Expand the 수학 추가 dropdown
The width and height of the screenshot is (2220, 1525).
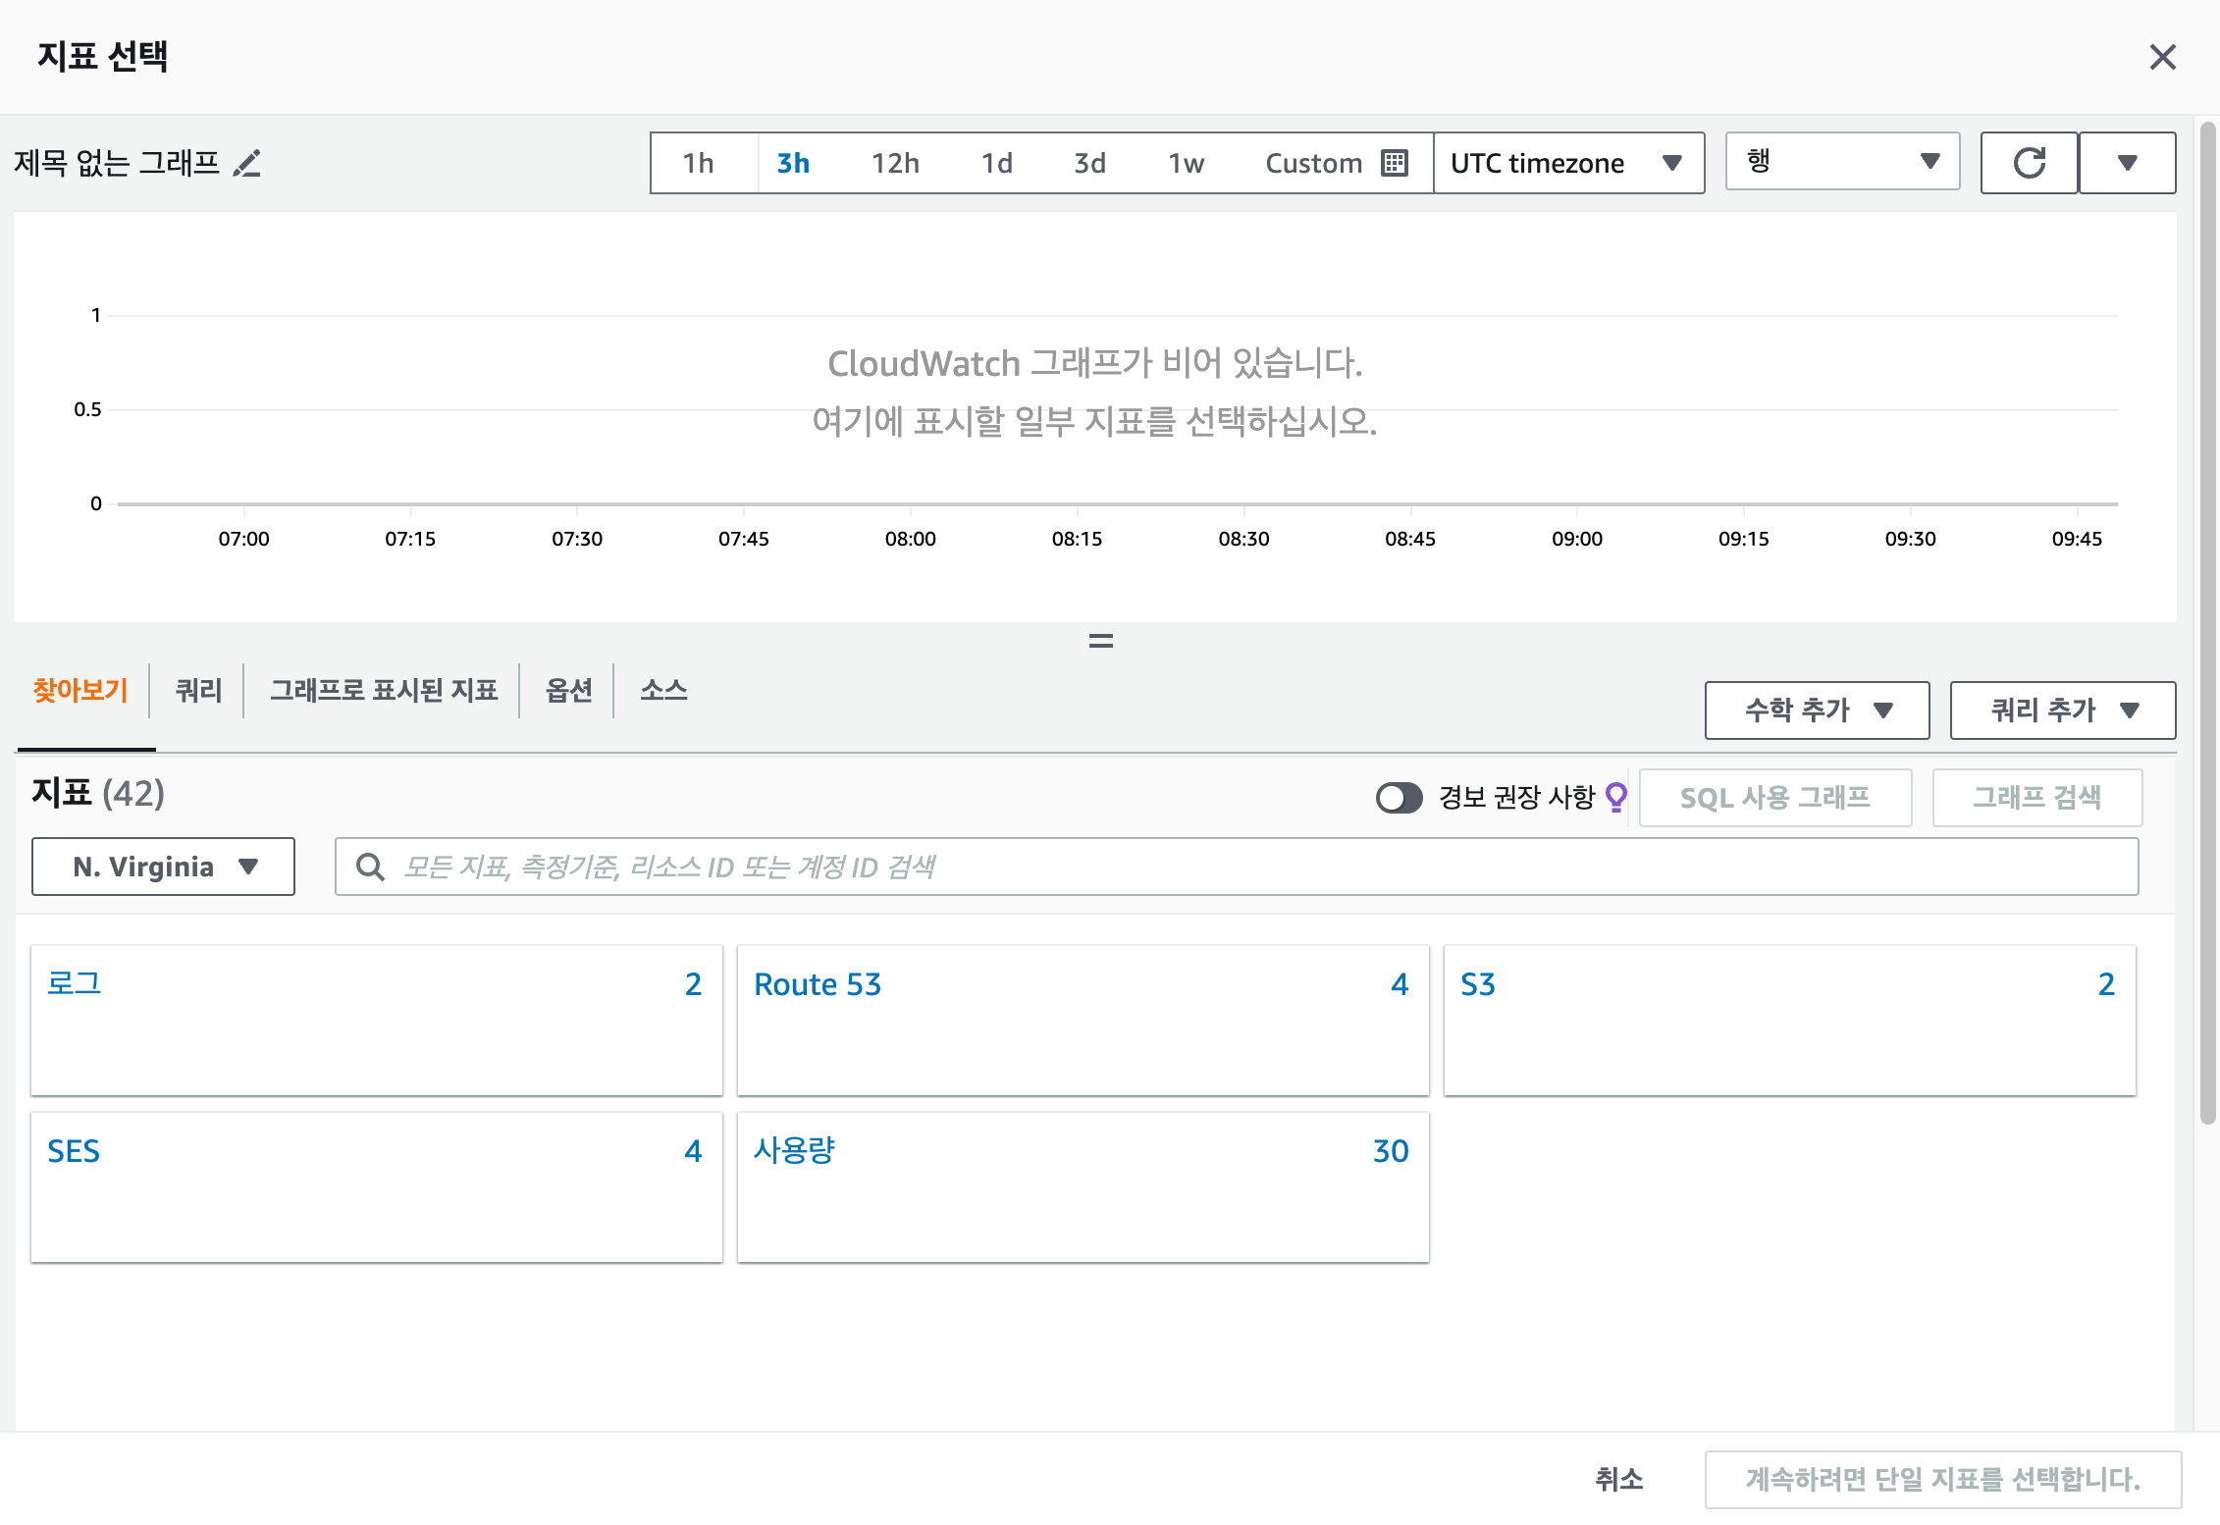[1817, 710]
